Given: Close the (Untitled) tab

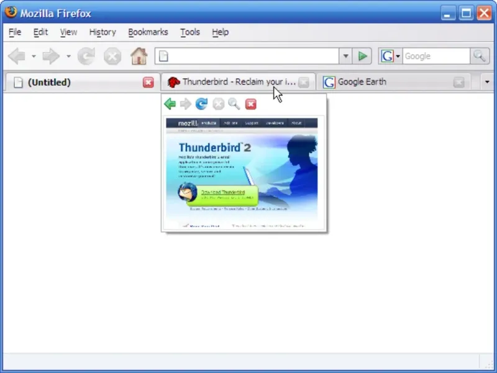Looking at the screenshot, I should tap(148, 83).
